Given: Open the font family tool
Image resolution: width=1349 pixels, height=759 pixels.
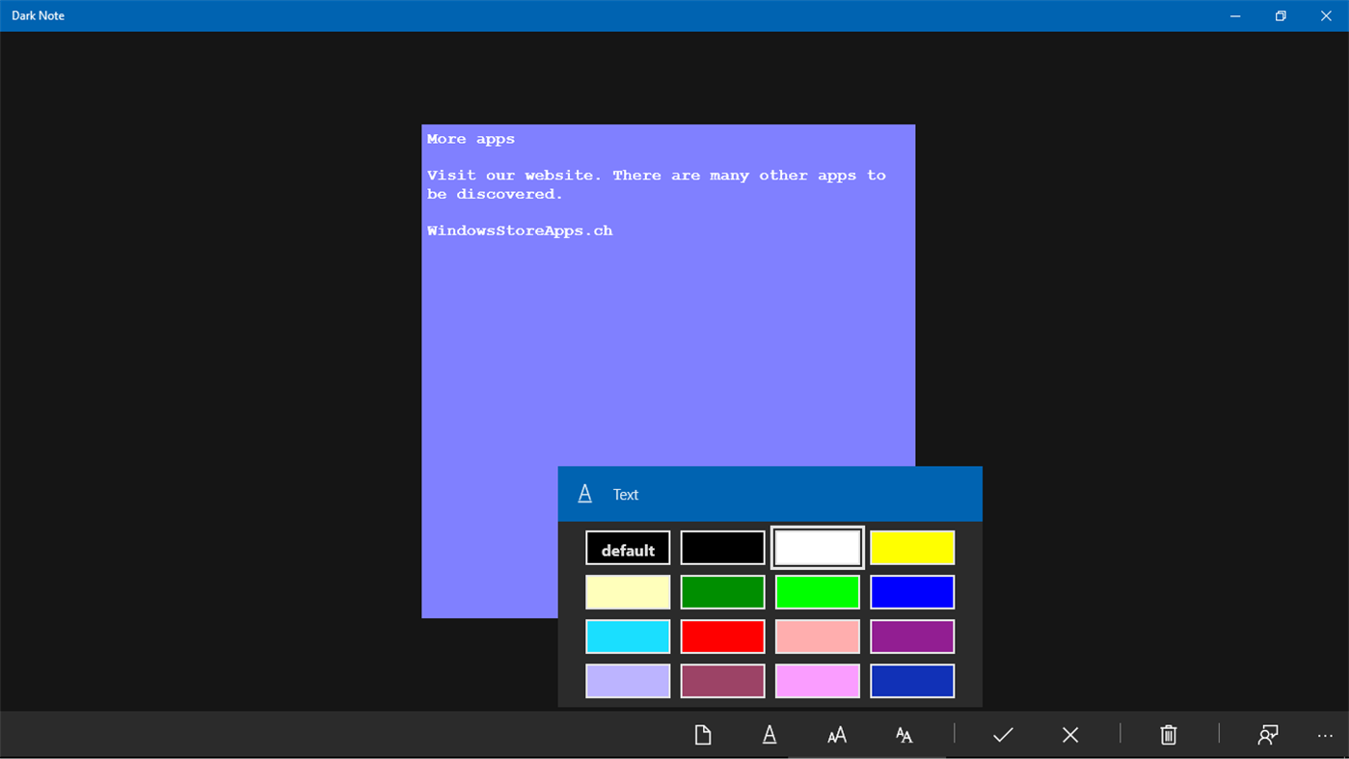Looking at the screenshot, I should click(x=904, y=734).
